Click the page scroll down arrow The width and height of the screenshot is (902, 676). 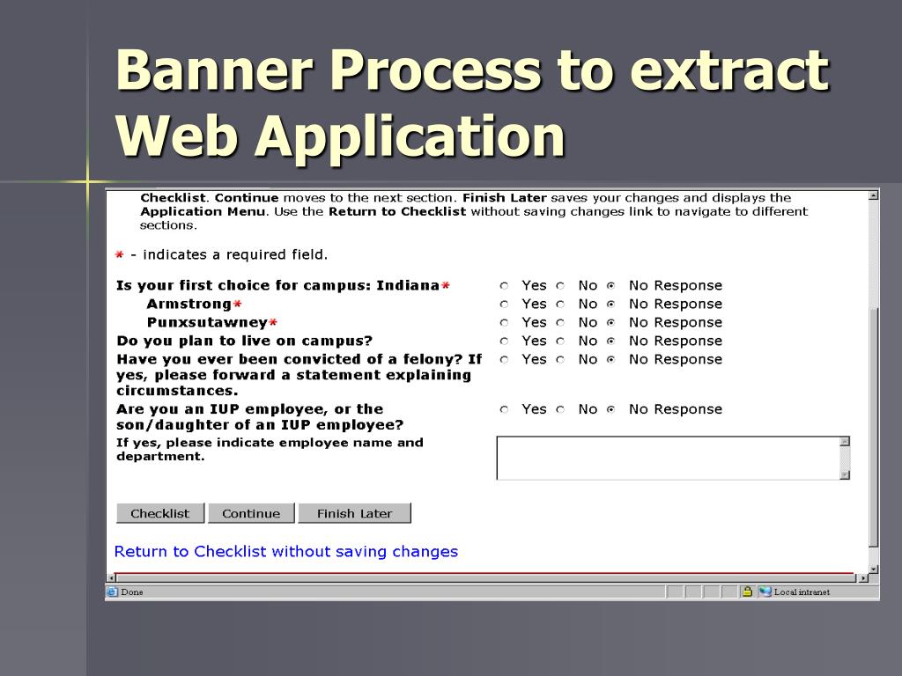click(x=873, y=569)
